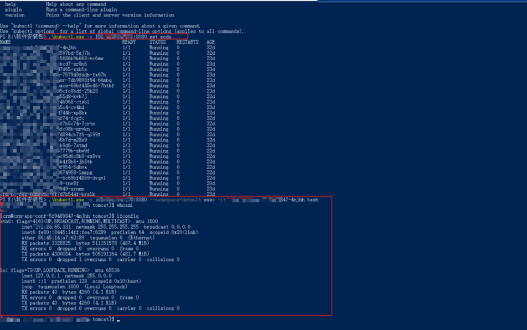527x330 pixels.
Task: Select the eth0 interface label
Action: coord(6,221)
